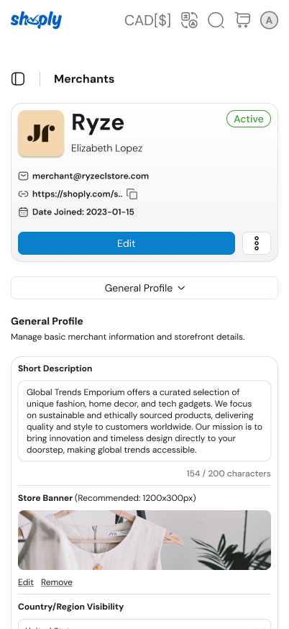The height and width of the screenshot is (629, 289).
Task: Select the store banner image
Action: click(144, 540)
